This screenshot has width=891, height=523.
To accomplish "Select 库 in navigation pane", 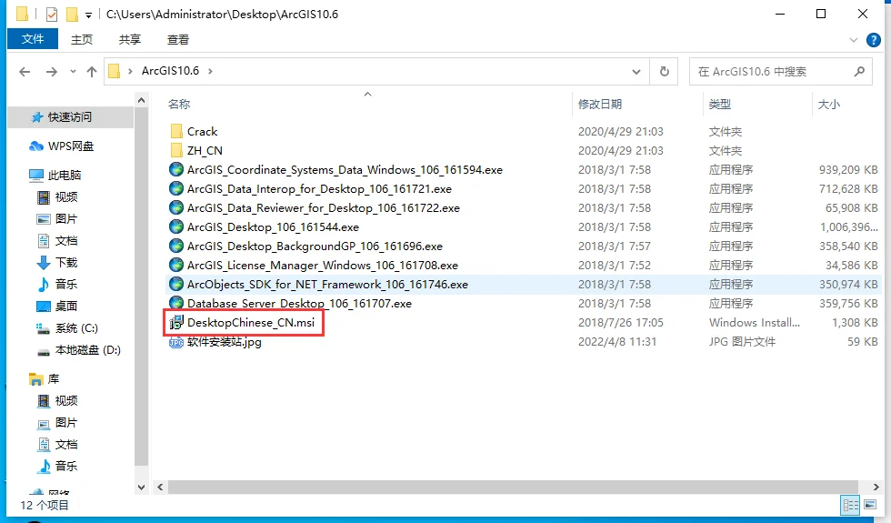I will pyautogui.click(x=54, y=379).
